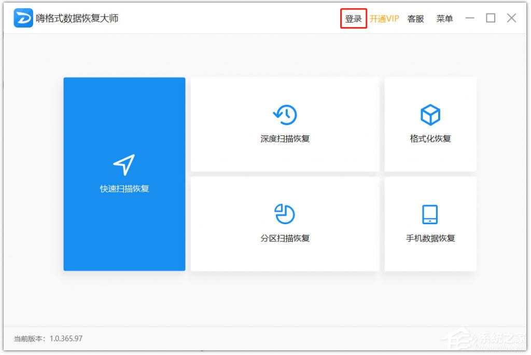The image size is (531, 355).
Task: Select Phone Data Recovery via the smartphone icon
Action: click(429, 213)
